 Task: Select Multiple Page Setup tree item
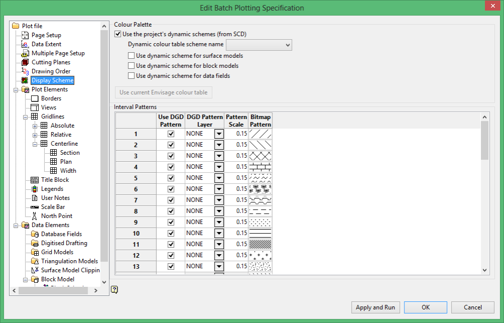58,53
